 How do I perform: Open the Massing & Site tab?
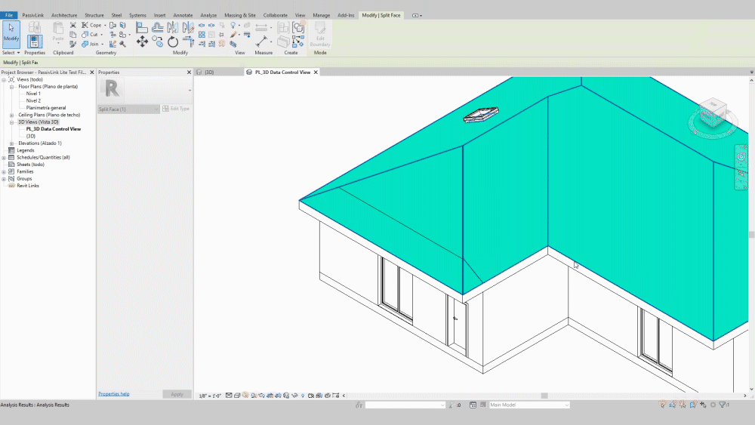click(240, 15)
